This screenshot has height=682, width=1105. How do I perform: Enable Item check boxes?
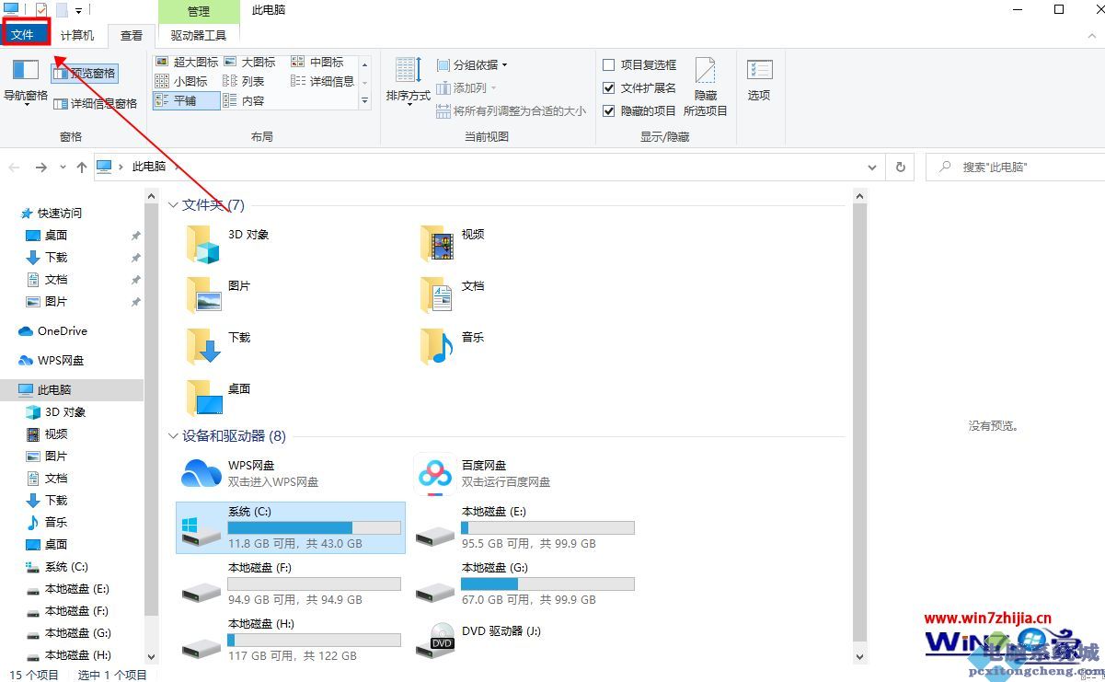(x=639, y=64)
